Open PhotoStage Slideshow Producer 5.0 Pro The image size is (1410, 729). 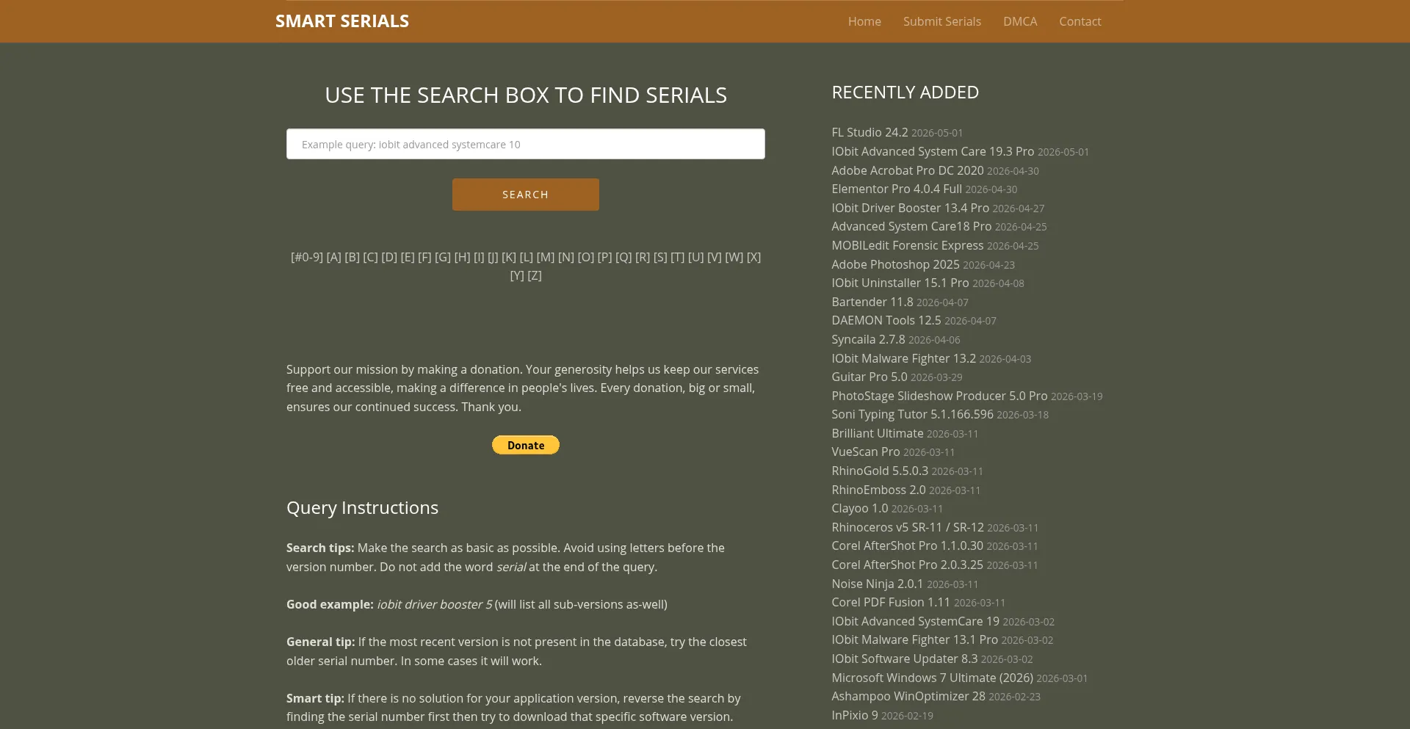pyautogui.click(x=939, y=396)
